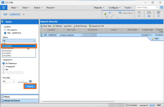Click the horizontal scrollbar in results

click(78, 101)
